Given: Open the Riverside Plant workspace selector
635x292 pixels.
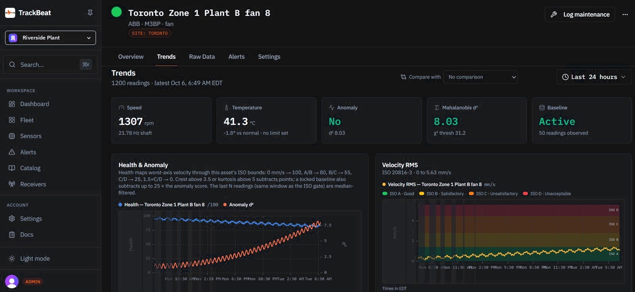Looking at the screenshot, I should 50,38.
